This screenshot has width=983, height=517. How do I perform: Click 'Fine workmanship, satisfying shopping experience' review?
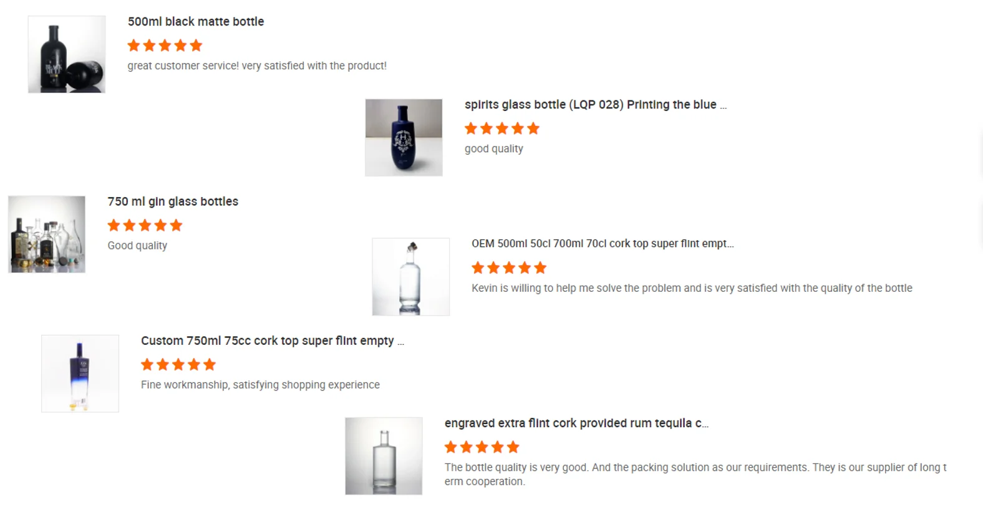260,385
